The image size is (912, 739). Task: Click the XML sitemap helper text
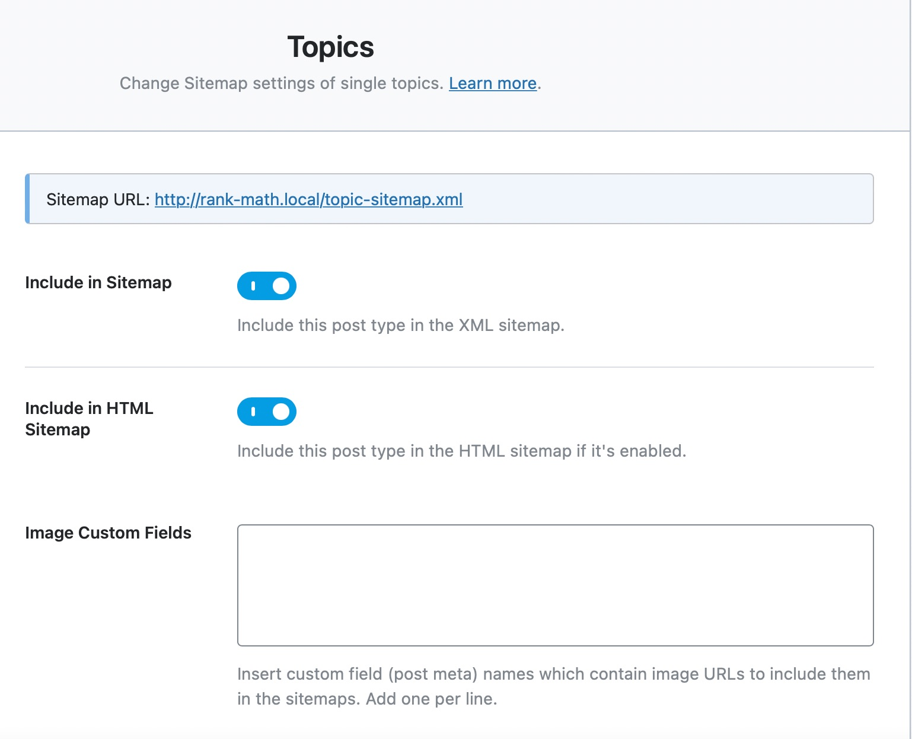(401, 325)
